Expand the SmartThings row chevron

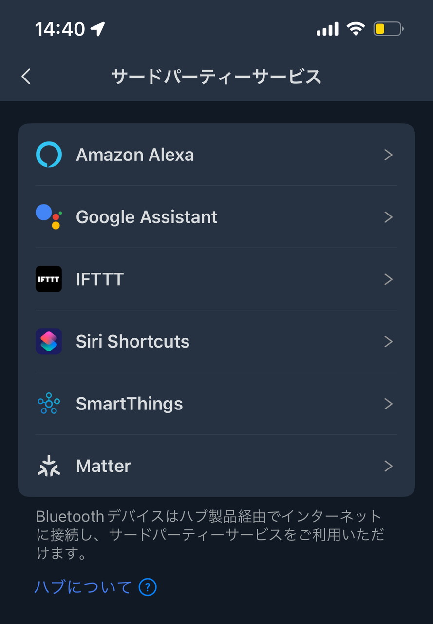(388, 404)
